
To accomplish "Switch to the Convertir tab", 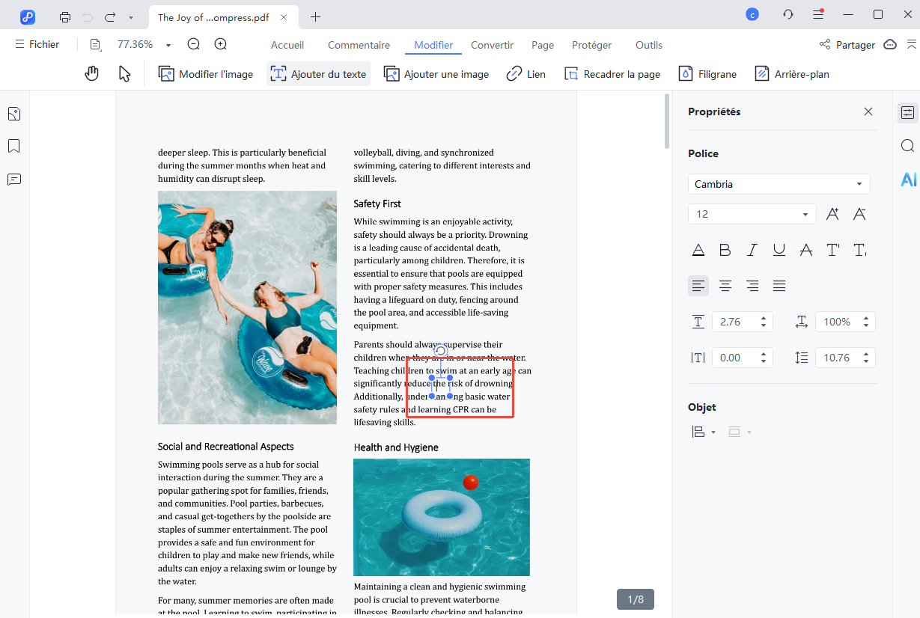I will (x=492, y=45).
